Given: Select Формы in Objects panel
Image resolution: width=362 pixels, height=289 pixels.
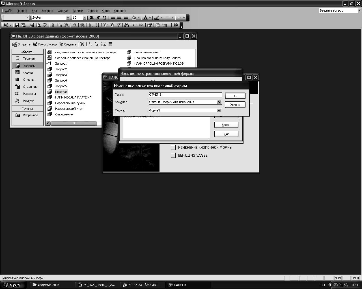Looking at the screenshot, I should (x=27, y=73).
